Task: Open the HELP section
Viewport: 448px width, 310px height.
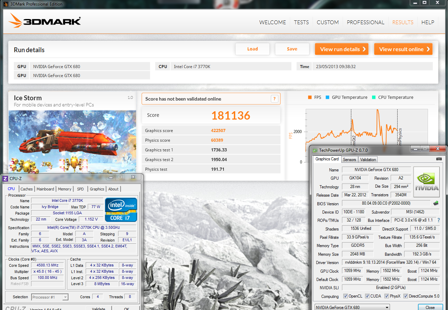Action: tap(428, 22)
